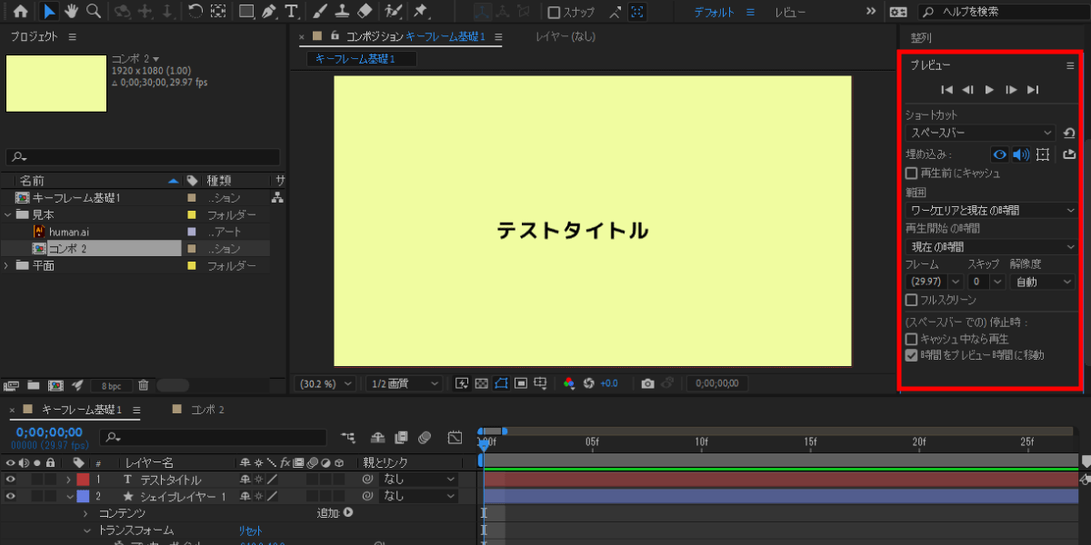Select the Roto Brush tool
This screenshot has width=1091, height=545.
point(393,12)
